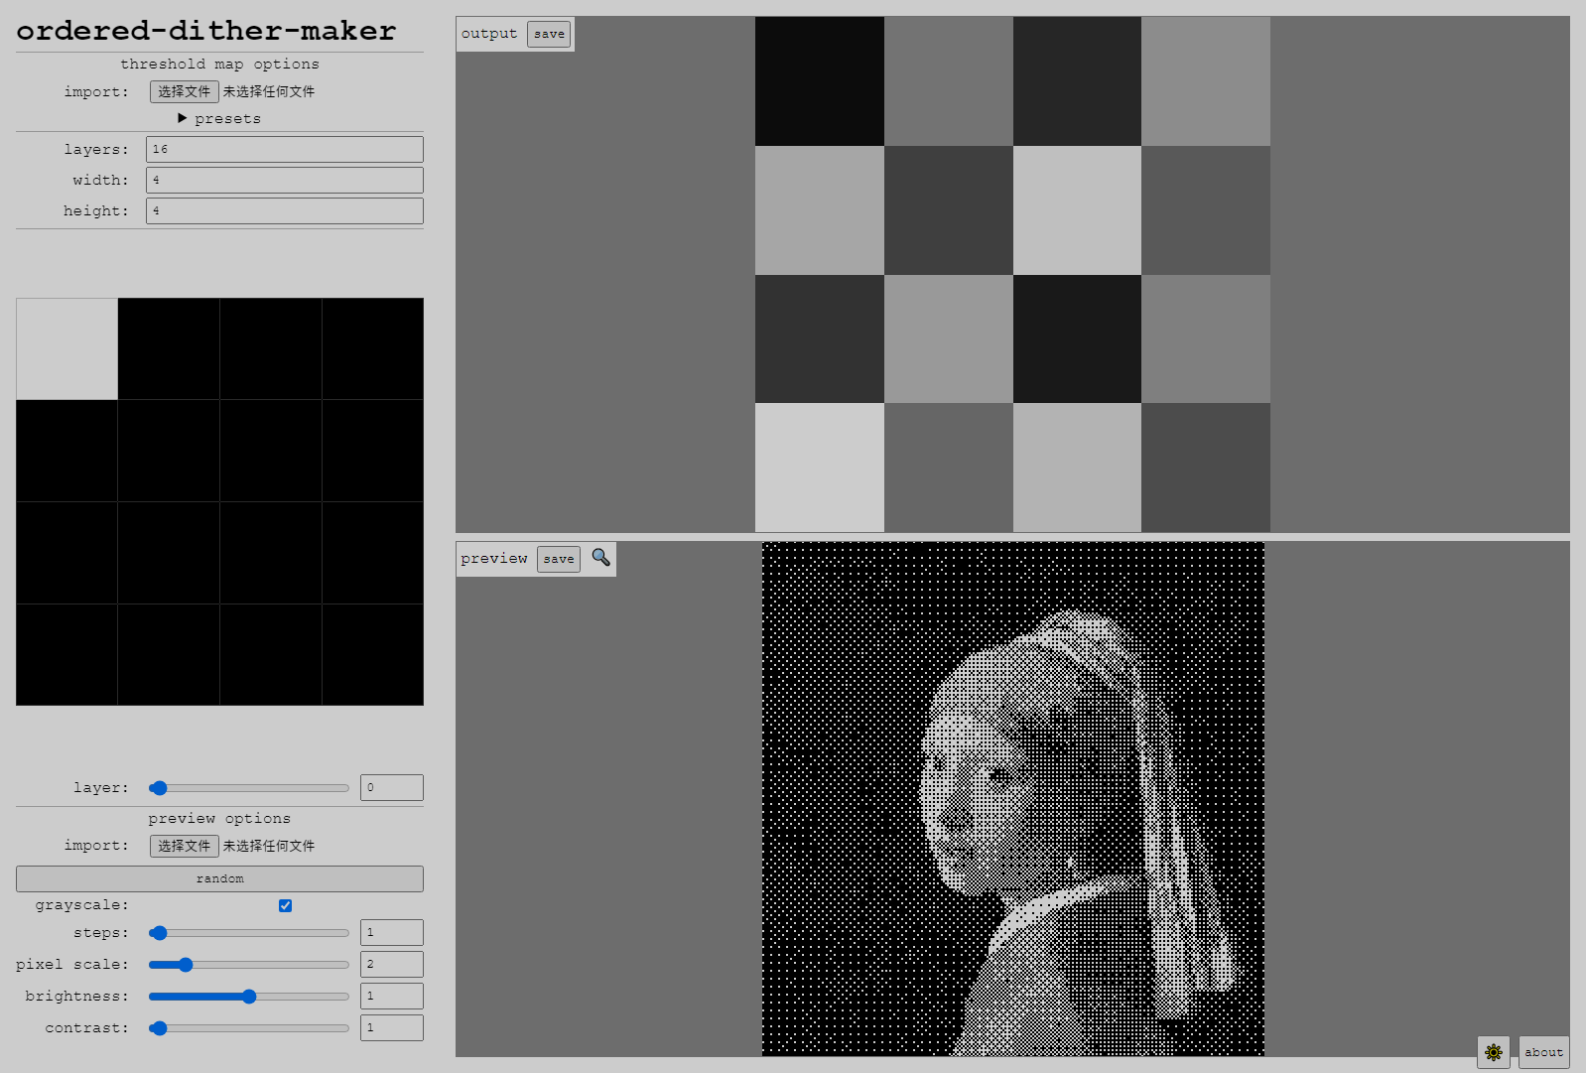This screenshot has width=1586, height=1073.
Task: Load a random preview image
Action: coord(219,878)
